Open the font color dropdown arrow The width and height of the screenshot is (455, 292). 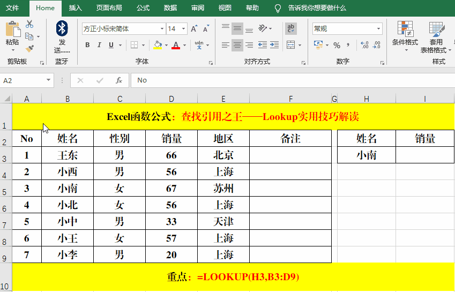184,45
